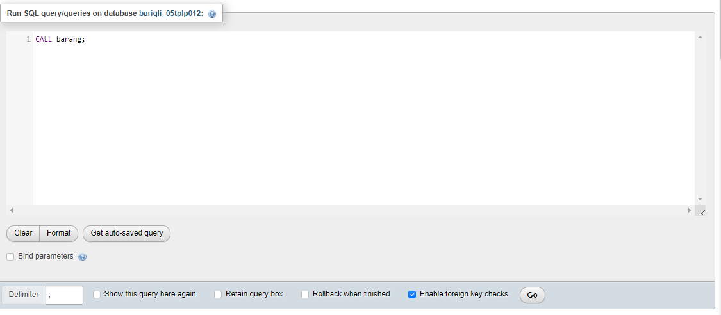Click line number 1 in gutter
This screenshot has width=721, height=315.
28,40
